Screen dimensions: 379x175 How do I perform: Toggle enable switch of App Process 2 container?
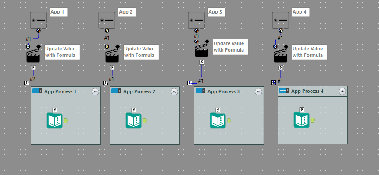(x=116, y=91)
